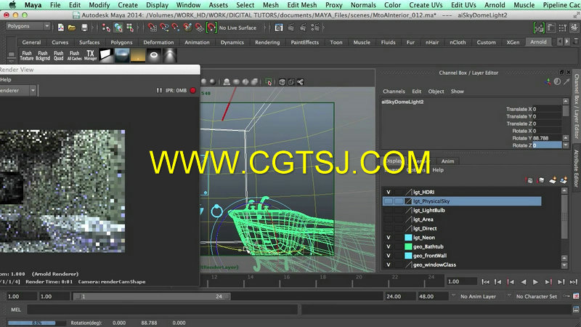Click Flush Bckgrnd shelf button
This screenshot has height=327, width=581.
pyautogui.click(x=43, y=56)
